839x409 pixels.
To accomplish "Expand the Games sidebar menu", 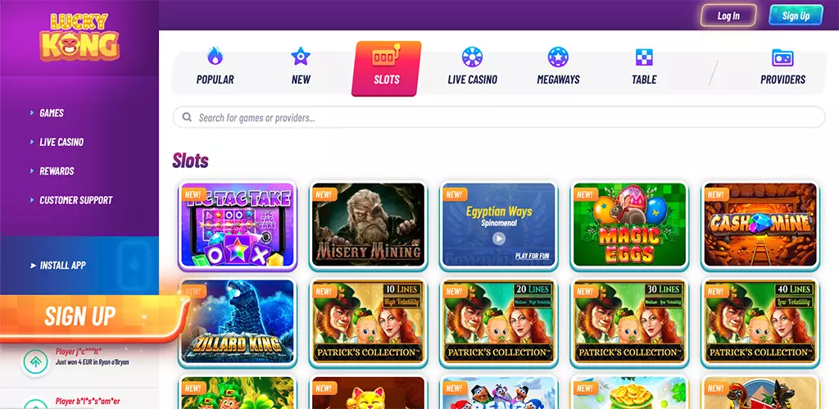I will (52, 113).
